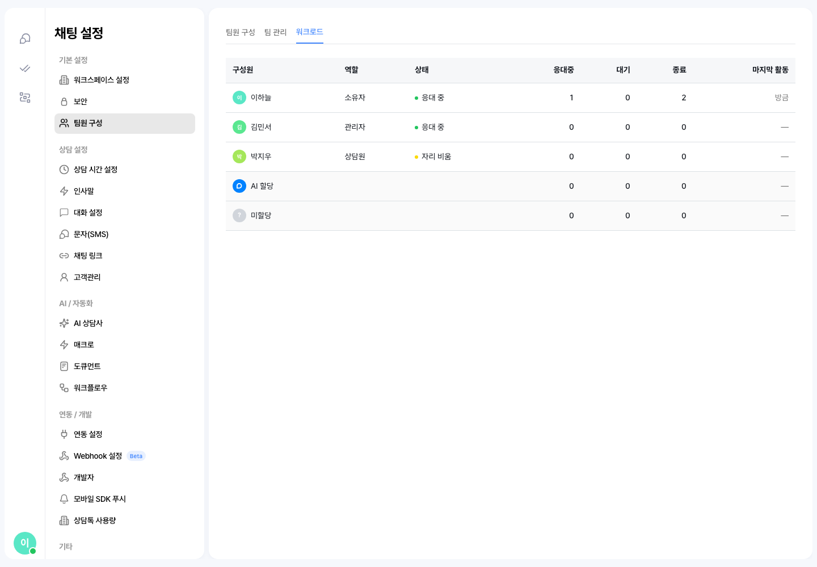Click the lightning icon beside 인사말
This screenshot has height=567, width=817.
[x=64, y=191]
